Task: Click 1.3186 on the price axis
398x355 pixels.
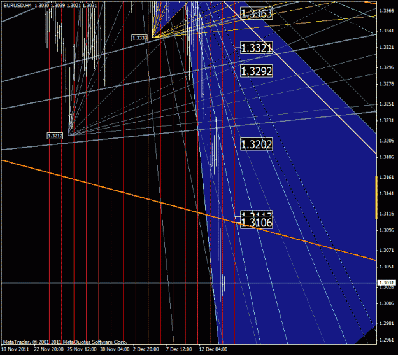Action: [387, 157]
